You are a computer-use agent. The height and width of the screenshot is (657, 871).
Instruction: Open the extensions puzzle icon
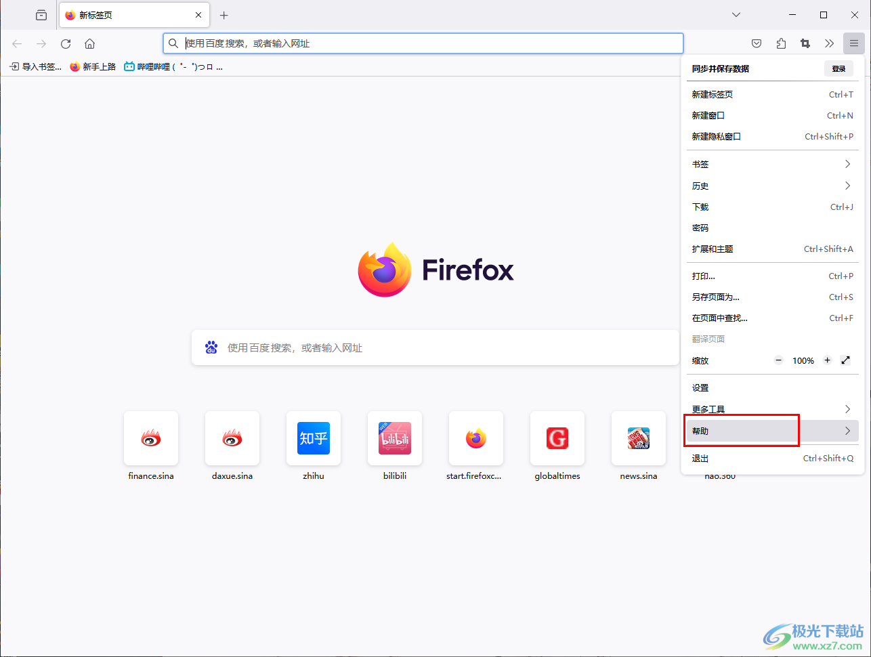781,43
